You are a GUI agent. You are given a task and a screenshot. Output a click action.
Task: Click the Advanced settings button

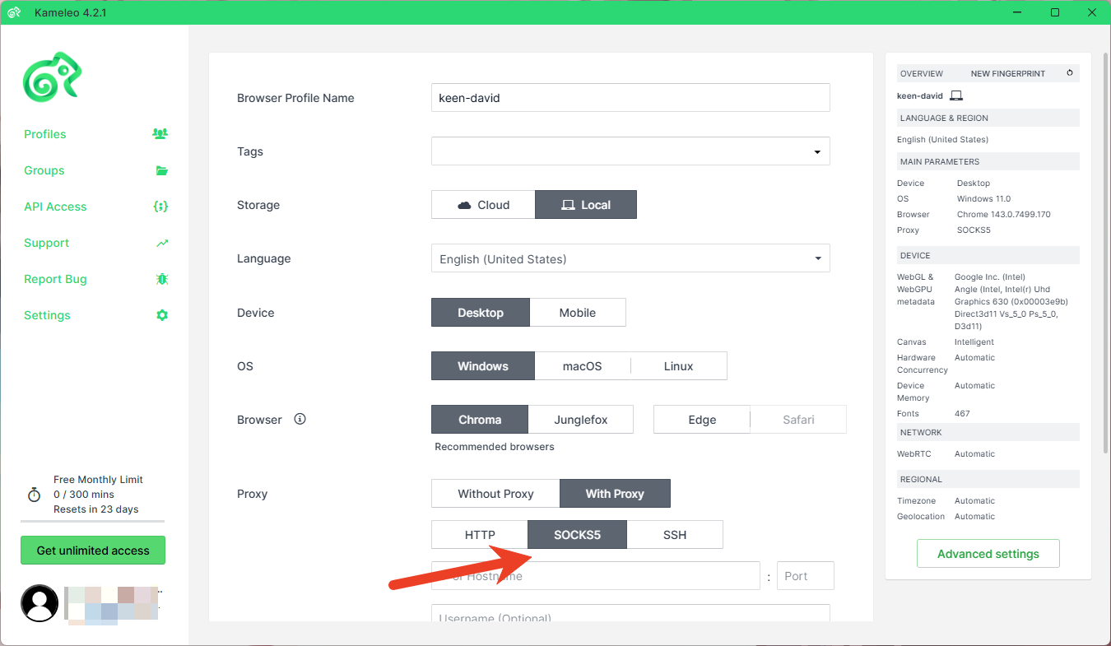[x=988, y=554]
